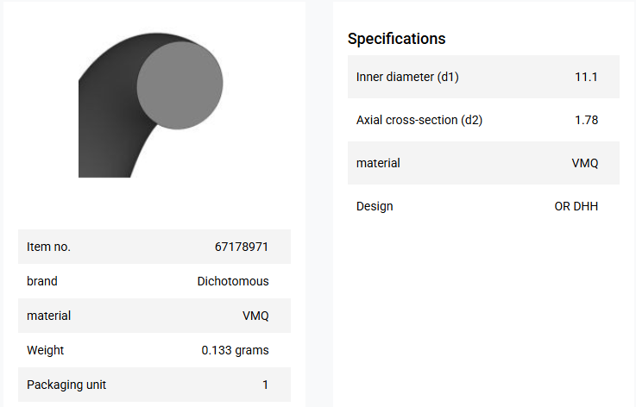Click the OR DHH design value

pyautogui.click(x=576, y=206)
